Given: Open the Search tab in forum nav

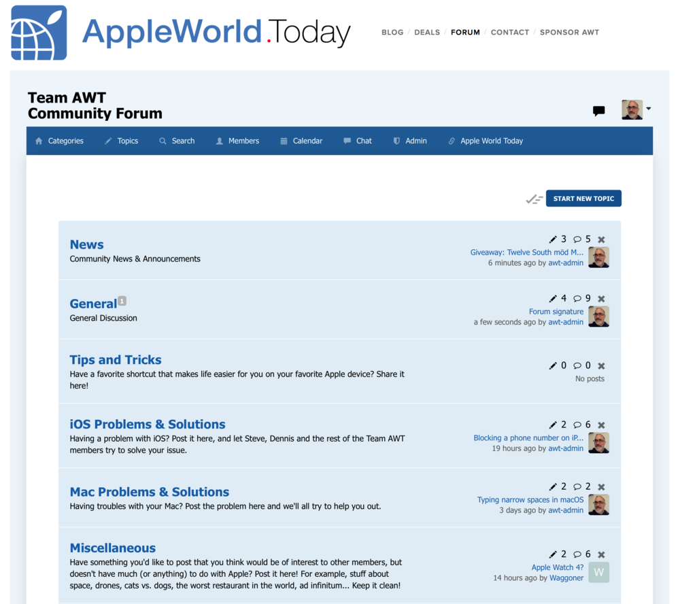Looking at the screenshot, I should tap(177, 141).
